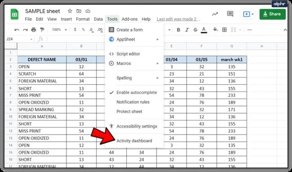Click the march wk1 header cell
The width and height of the screenshot is (292, 172).
(232, 60)
